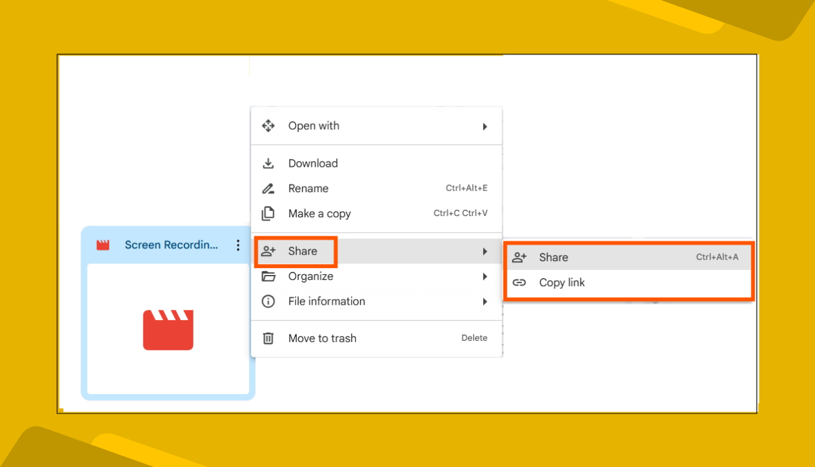Image resolution: width=815 pixels, height=467 pixels.
Task: Click the Open with move icon
Action: pos(268,125)
